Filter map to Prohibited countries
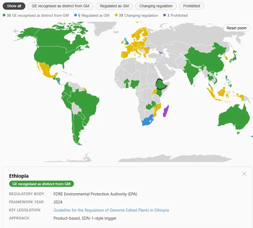The height and width of the screenshot is (228, 253). click(x=191, y=6)
